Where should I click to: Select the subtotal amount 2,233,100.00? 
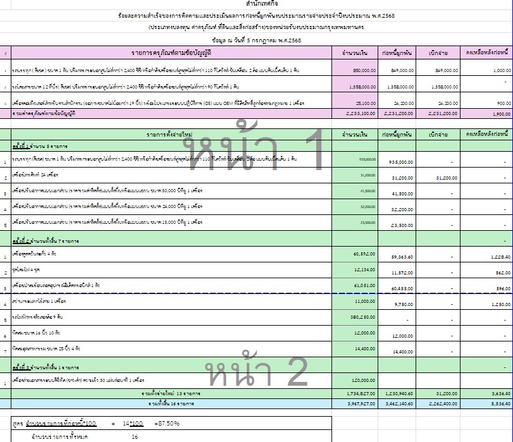click(355, 114)
